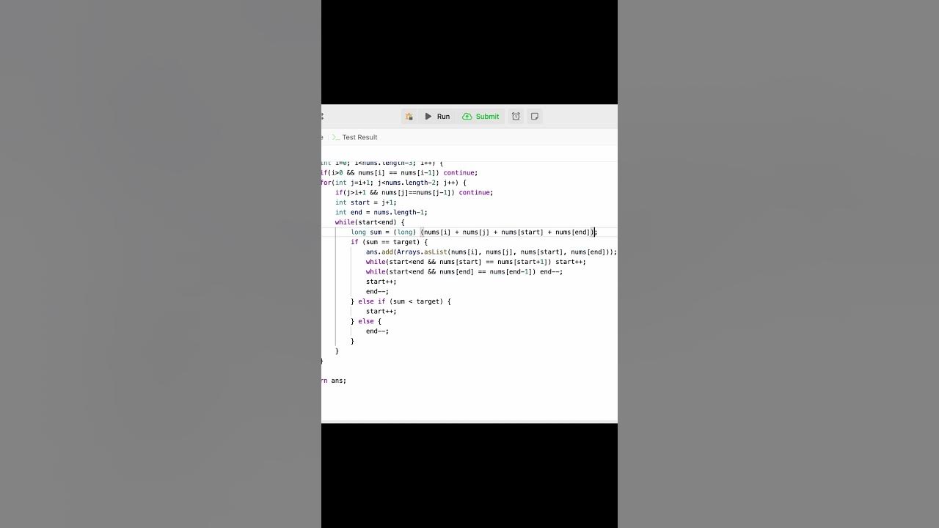
Task: Click the 'if(j>i+1 && nums[j]==nums[j-1])' line
Action: (x=414, y=193)
